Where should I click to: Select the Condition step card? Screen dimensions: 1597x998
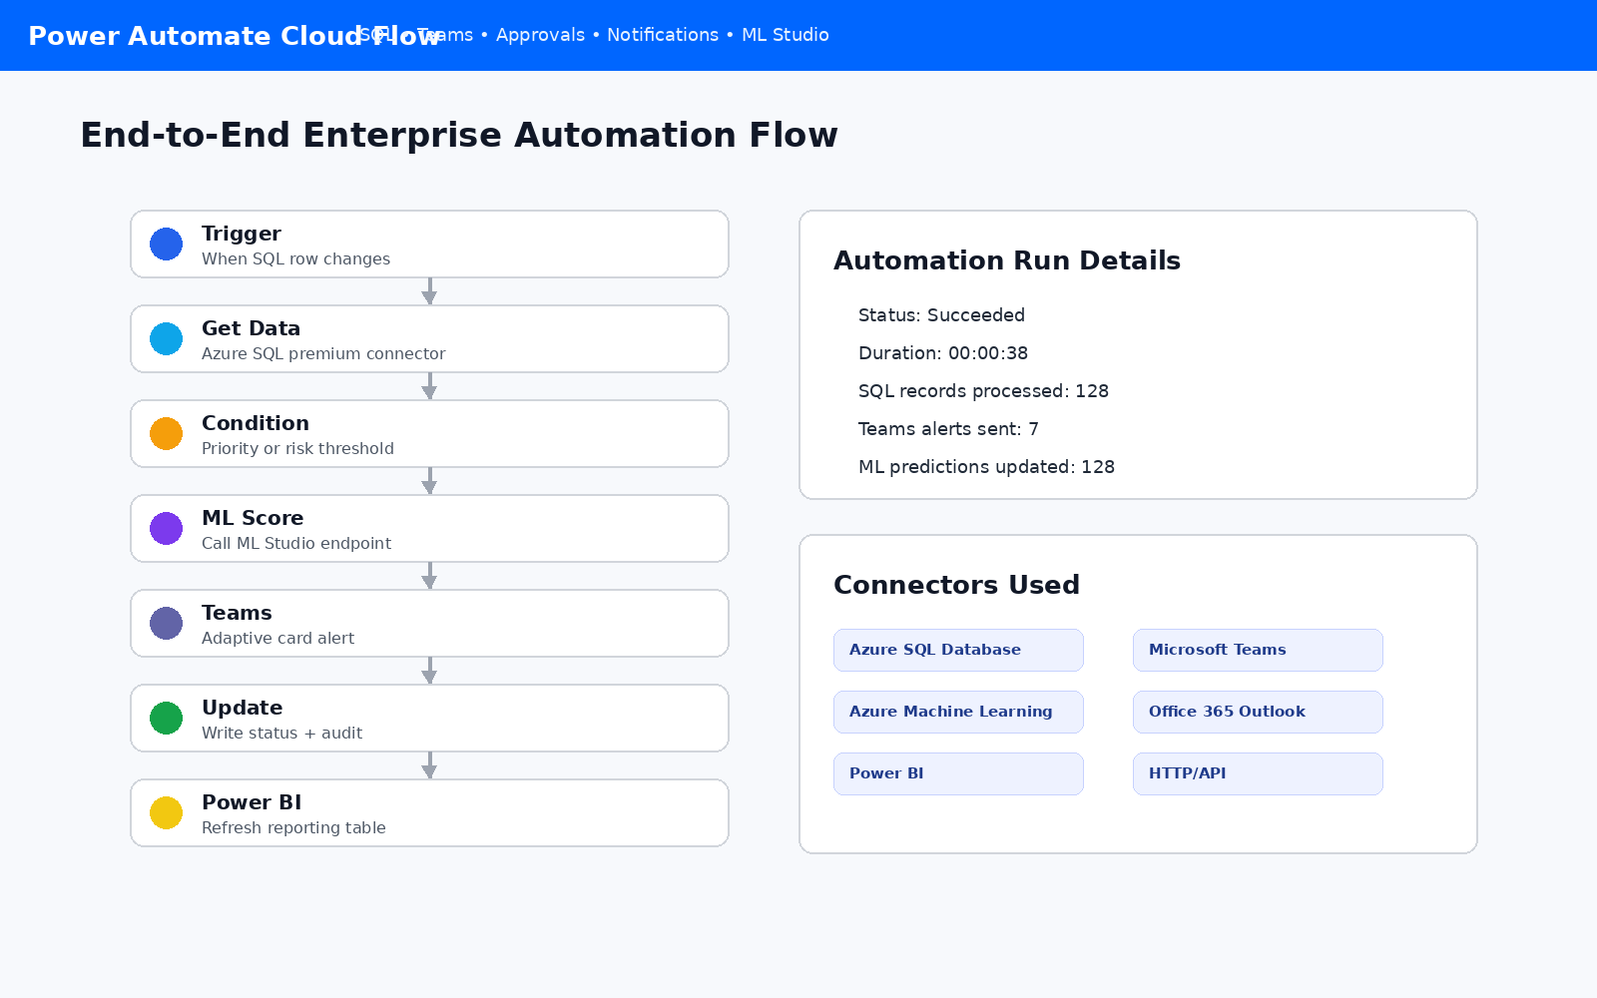coord(429,433)
